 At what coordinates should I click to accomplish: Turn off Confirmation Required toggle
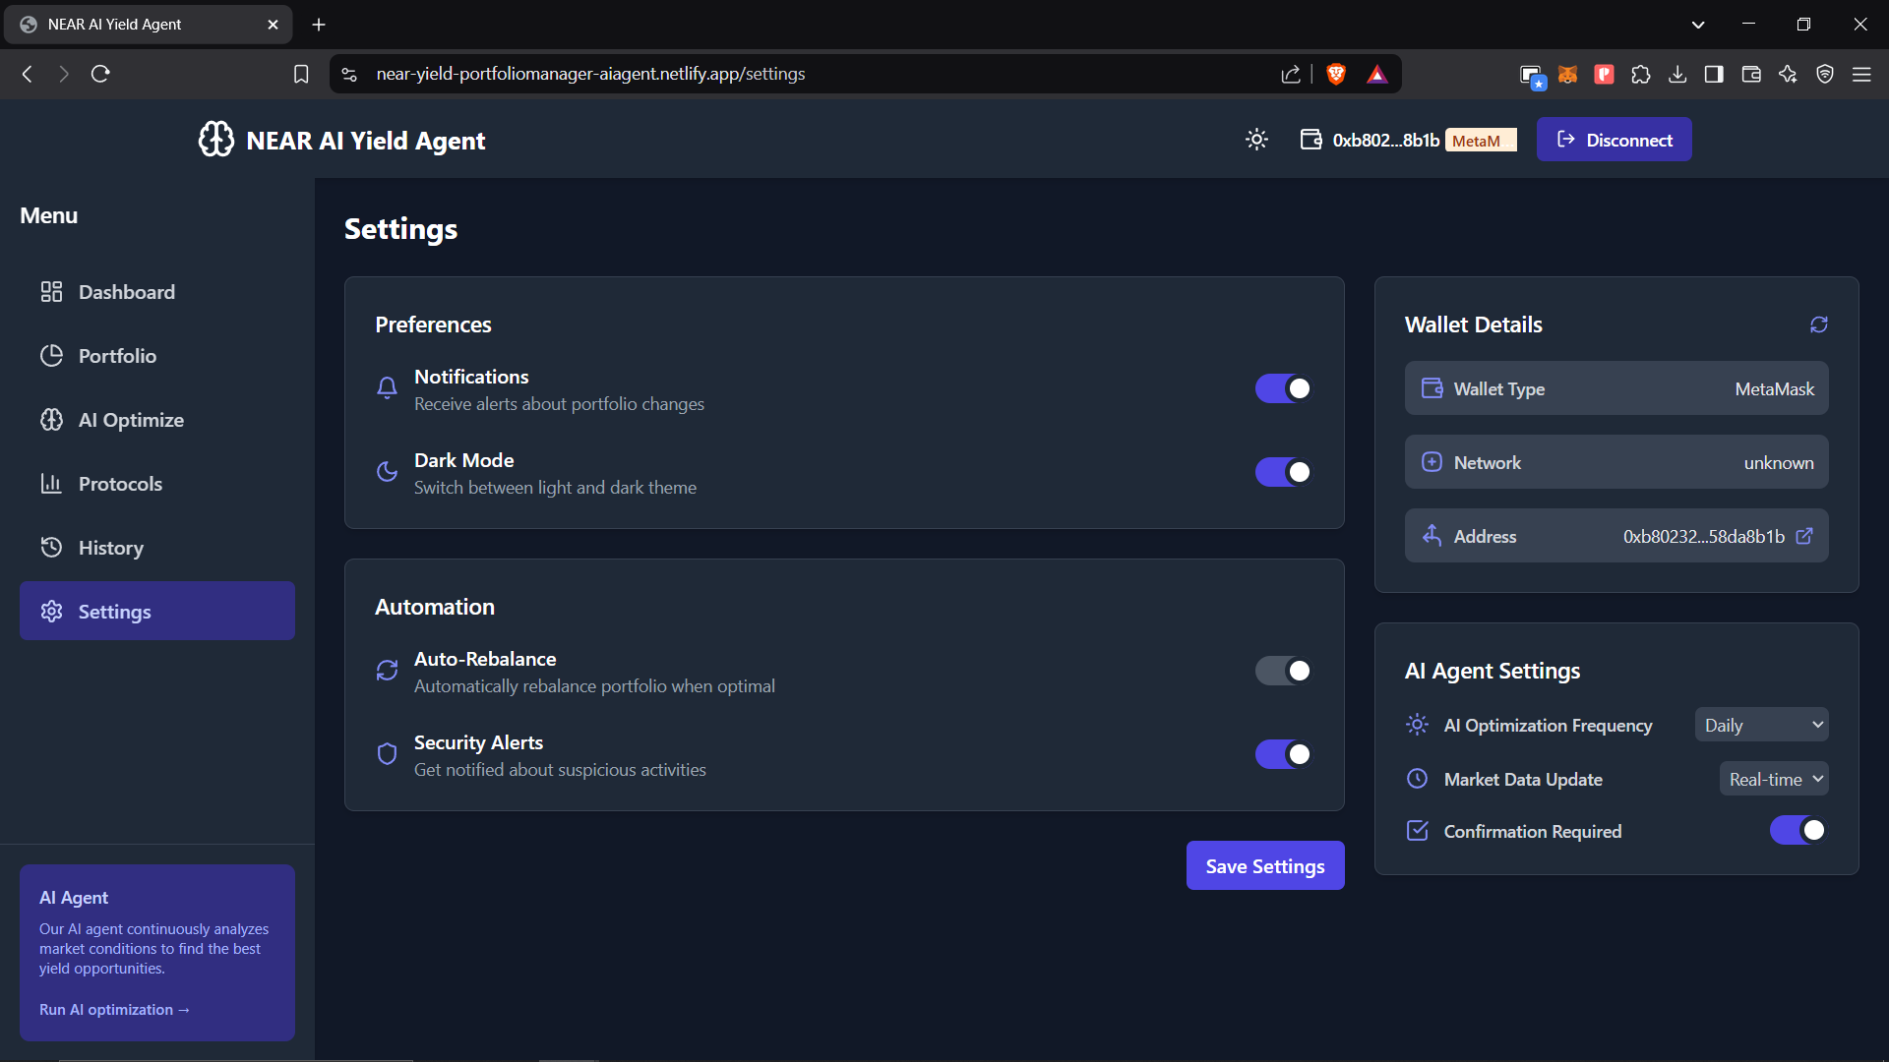tap(1798, 831)
